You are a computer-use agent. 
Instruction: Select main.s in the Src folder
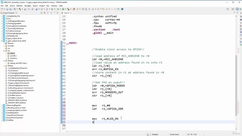[x=12, y=53]
